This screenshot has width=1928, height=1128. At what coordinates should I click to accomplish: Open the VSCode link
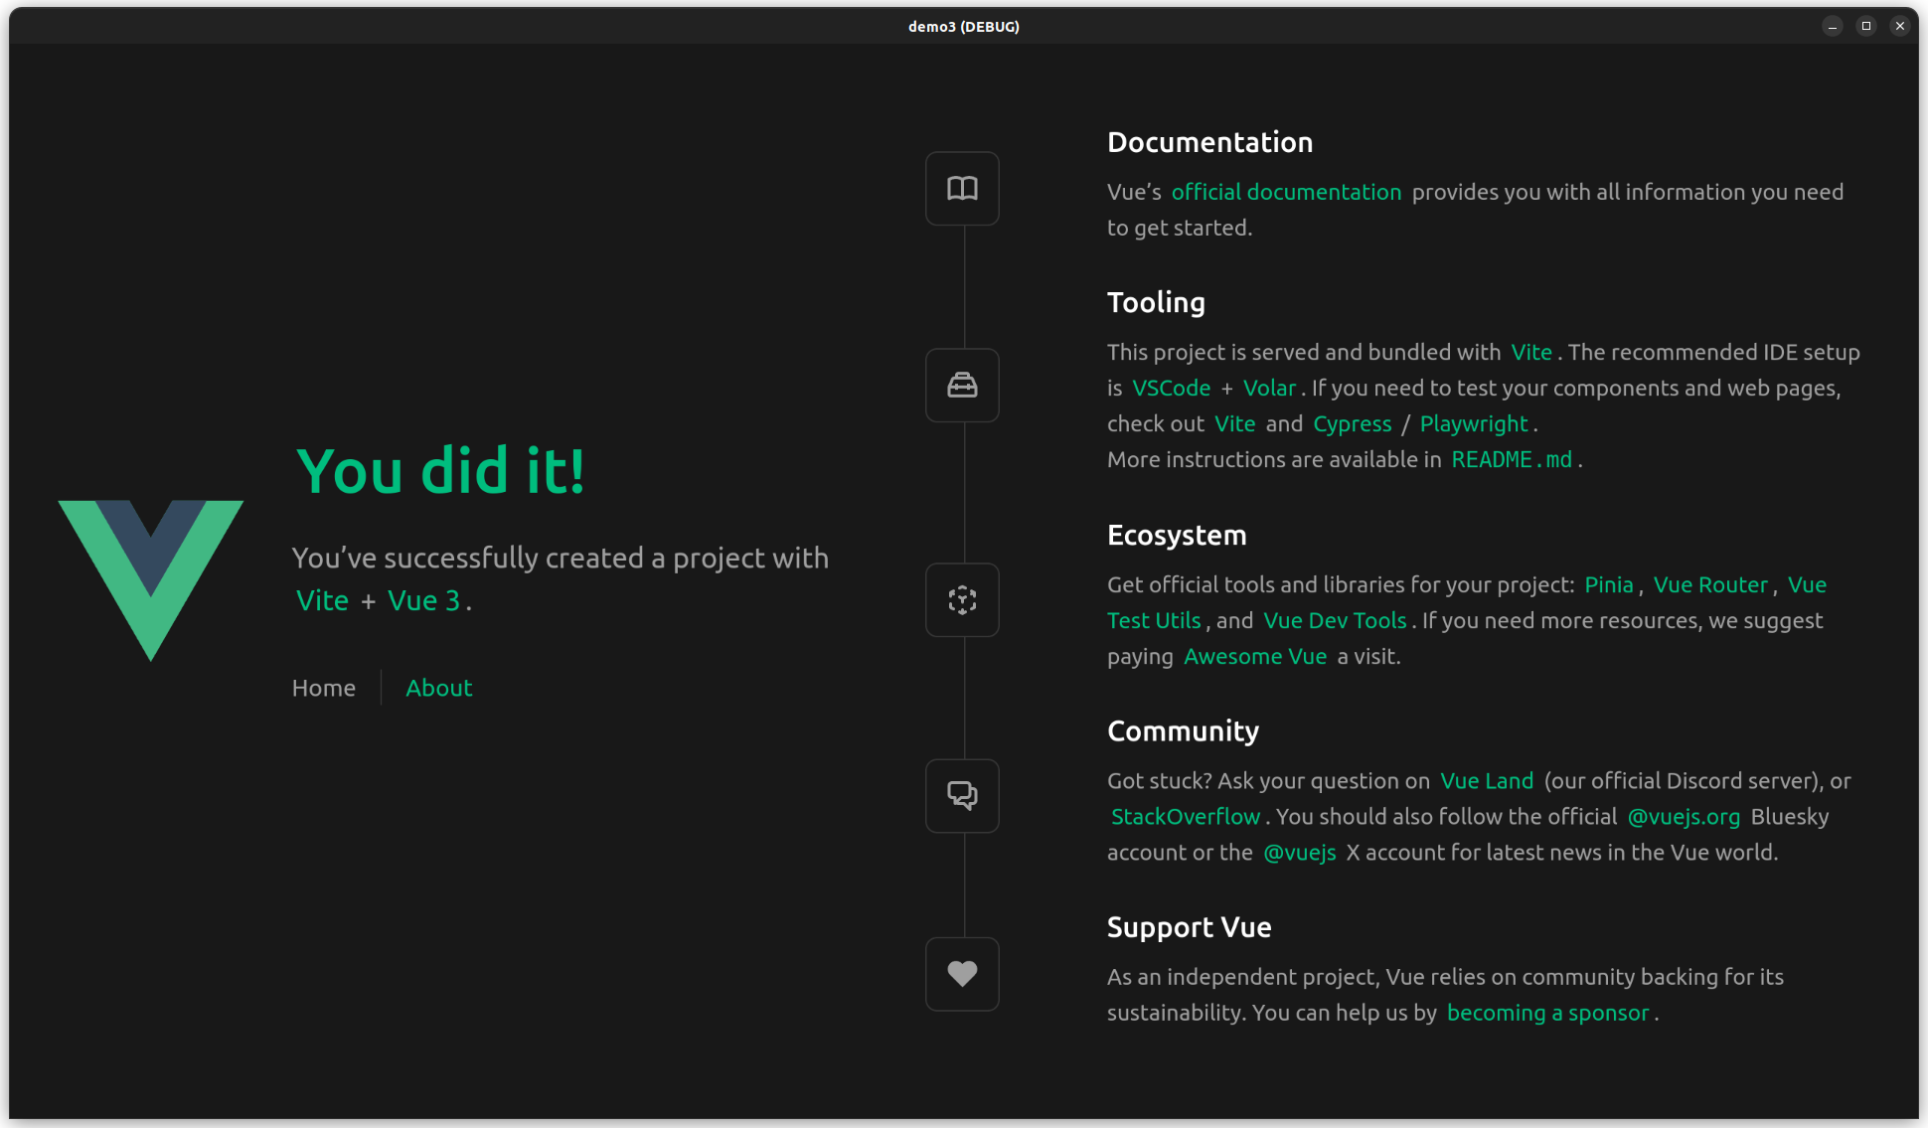pyautogui.click(x=1171, y=388)
